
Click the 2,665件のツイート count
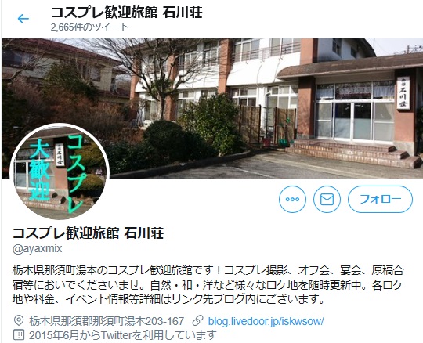pos(89,27)
